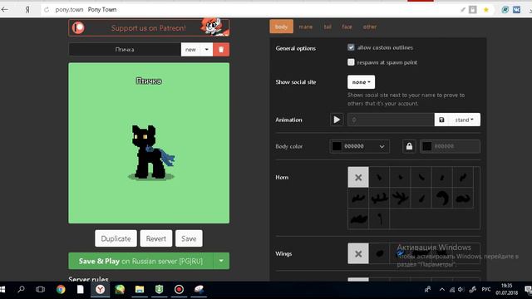Create a new character with 'new' button

[x=190, y=50]
